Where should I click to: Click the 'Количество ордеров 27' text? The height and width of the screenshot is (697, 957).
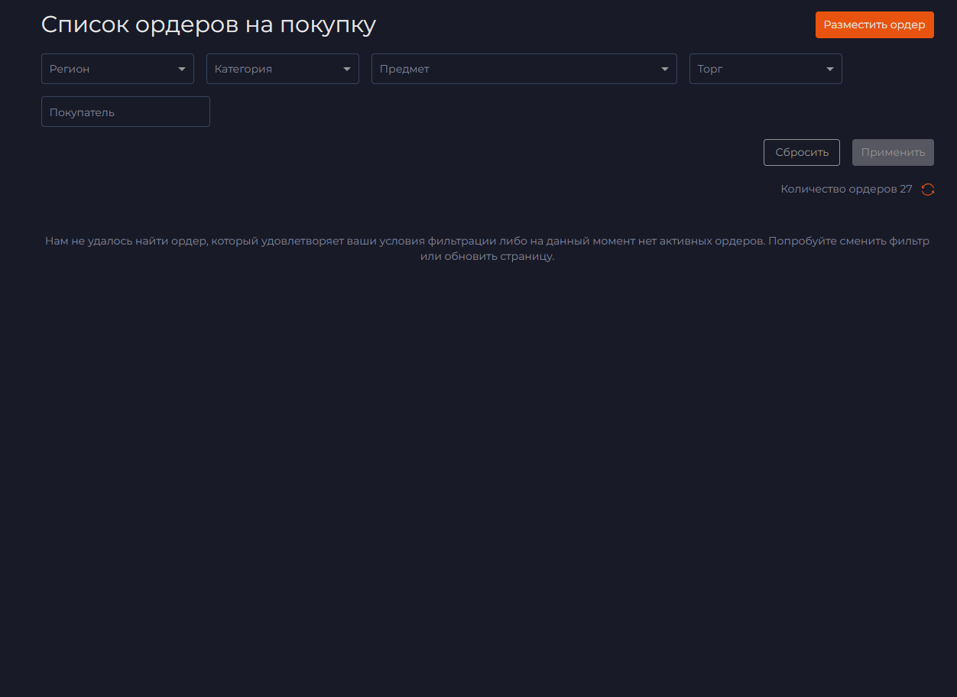click(846, 189)
